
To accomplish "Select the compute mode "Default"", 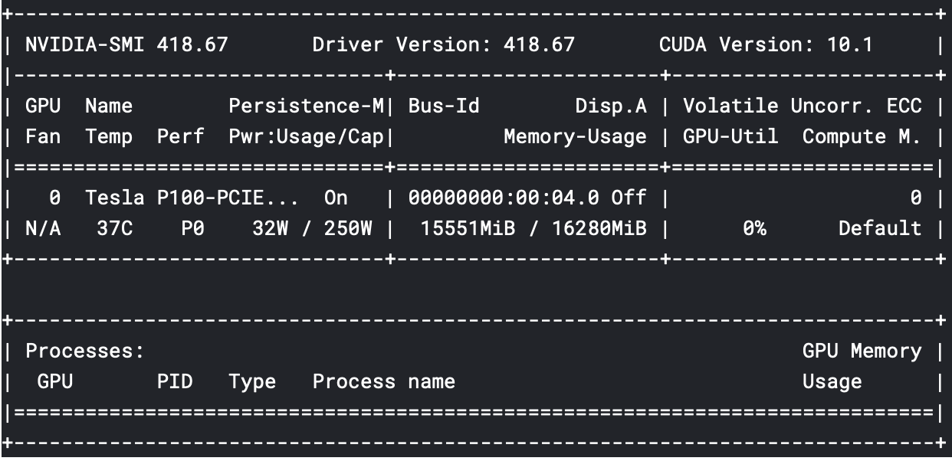I will (880, 228).
